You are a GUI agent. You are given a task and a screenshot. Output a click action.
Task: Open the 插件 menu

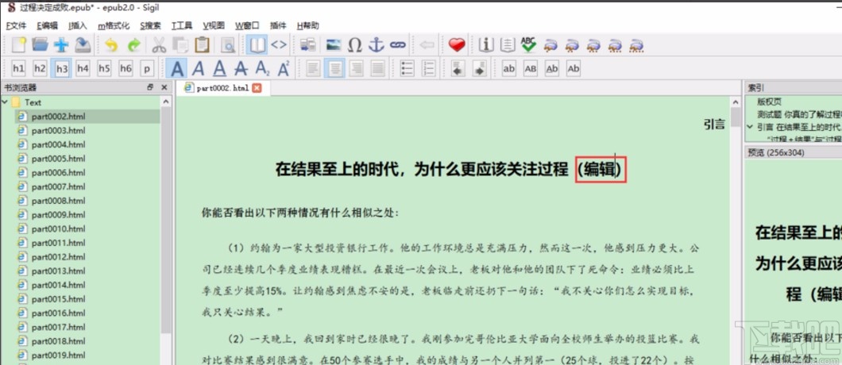point(278,25)
